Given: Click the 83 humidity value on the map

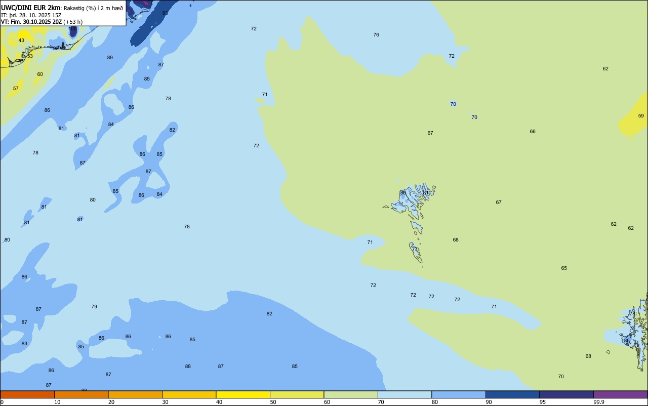Looking at the screenshot, I should tap(24, 343).
